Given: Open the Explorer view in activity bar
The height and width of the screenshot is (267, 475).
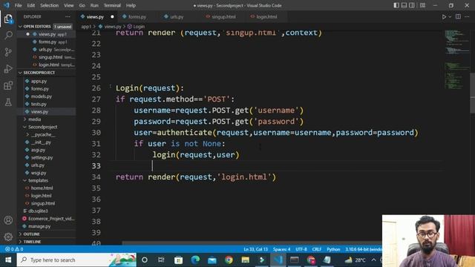Looking at the screenshot, I should (8, 19).
